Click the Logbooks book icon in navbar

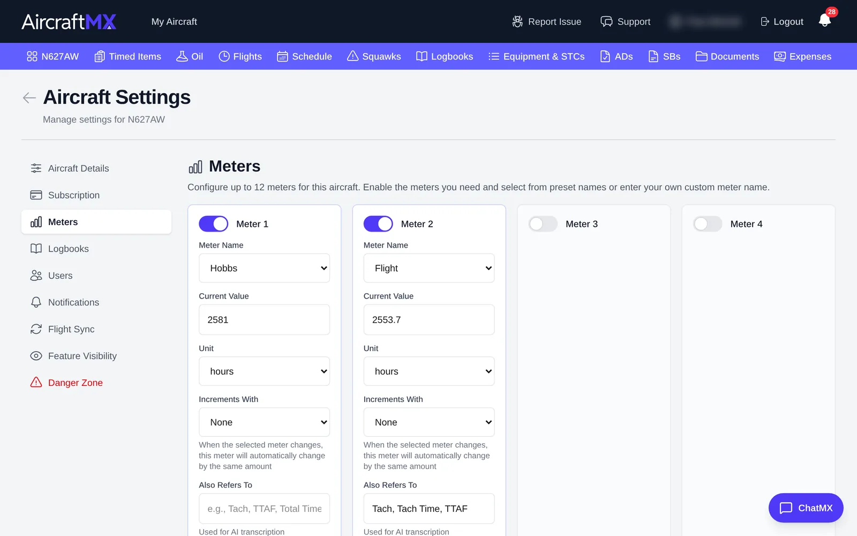point(422,56)
